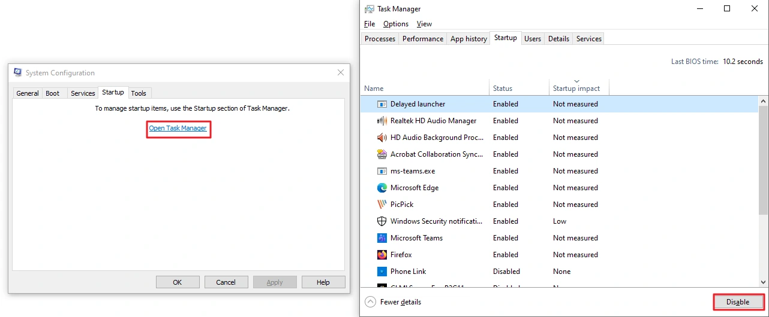
Task: Click the PicPick icon
Action: (382, 205)
